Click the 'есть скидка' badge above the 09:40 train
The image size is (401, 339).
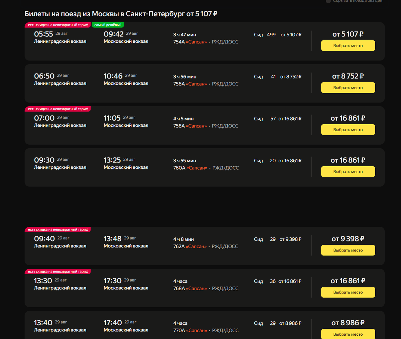tap(58, 230)
